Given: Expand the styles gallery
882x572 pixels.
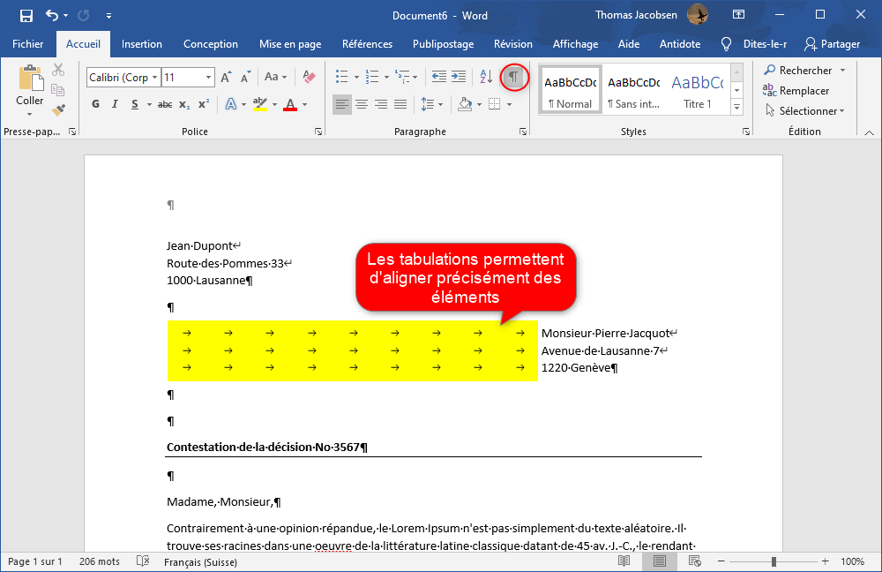Looking at the screenshot, I should (736, 107).
